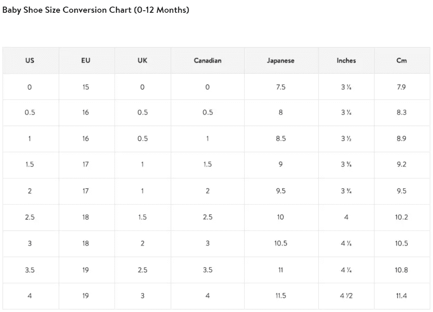Click the Canadian column header
Screen dimensions: 433x312
click(x=208, y=60)
